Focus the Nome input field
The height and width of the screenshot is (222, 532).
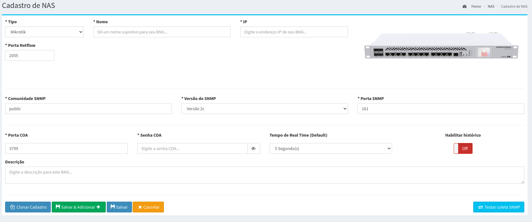point(162,32)
